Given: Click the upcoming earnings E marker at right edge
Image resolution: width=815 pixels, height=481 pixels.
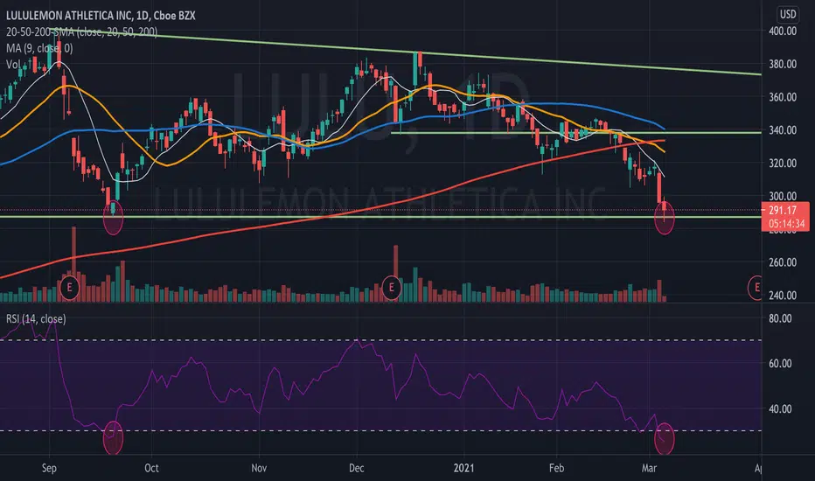Looking at the screenshot, I should (x=756, y=288).
